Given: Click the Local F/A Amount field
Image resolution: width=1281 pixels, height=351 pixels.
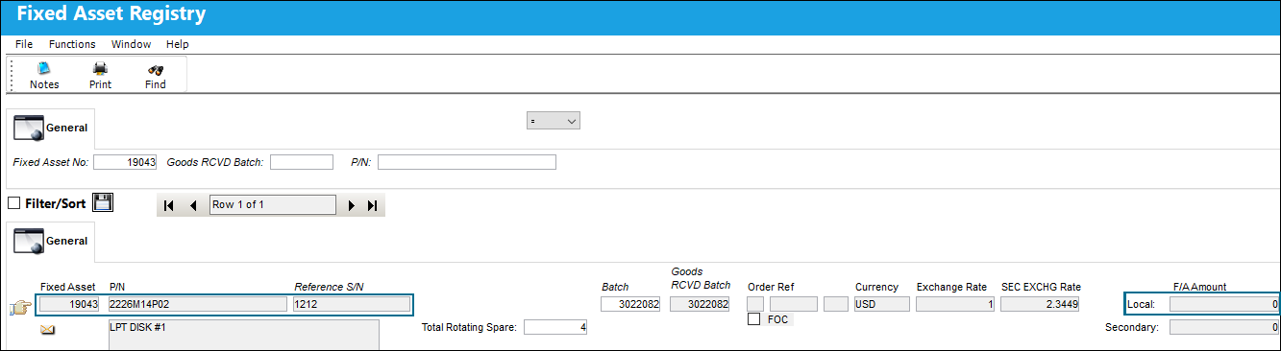Looking at the screenshot, I should pyautogui.click(x=1224, y=305).
